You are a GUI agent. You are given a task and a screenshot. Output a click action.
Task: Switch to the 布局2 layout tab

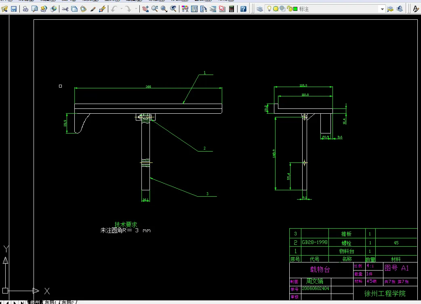tap(67, 302)
